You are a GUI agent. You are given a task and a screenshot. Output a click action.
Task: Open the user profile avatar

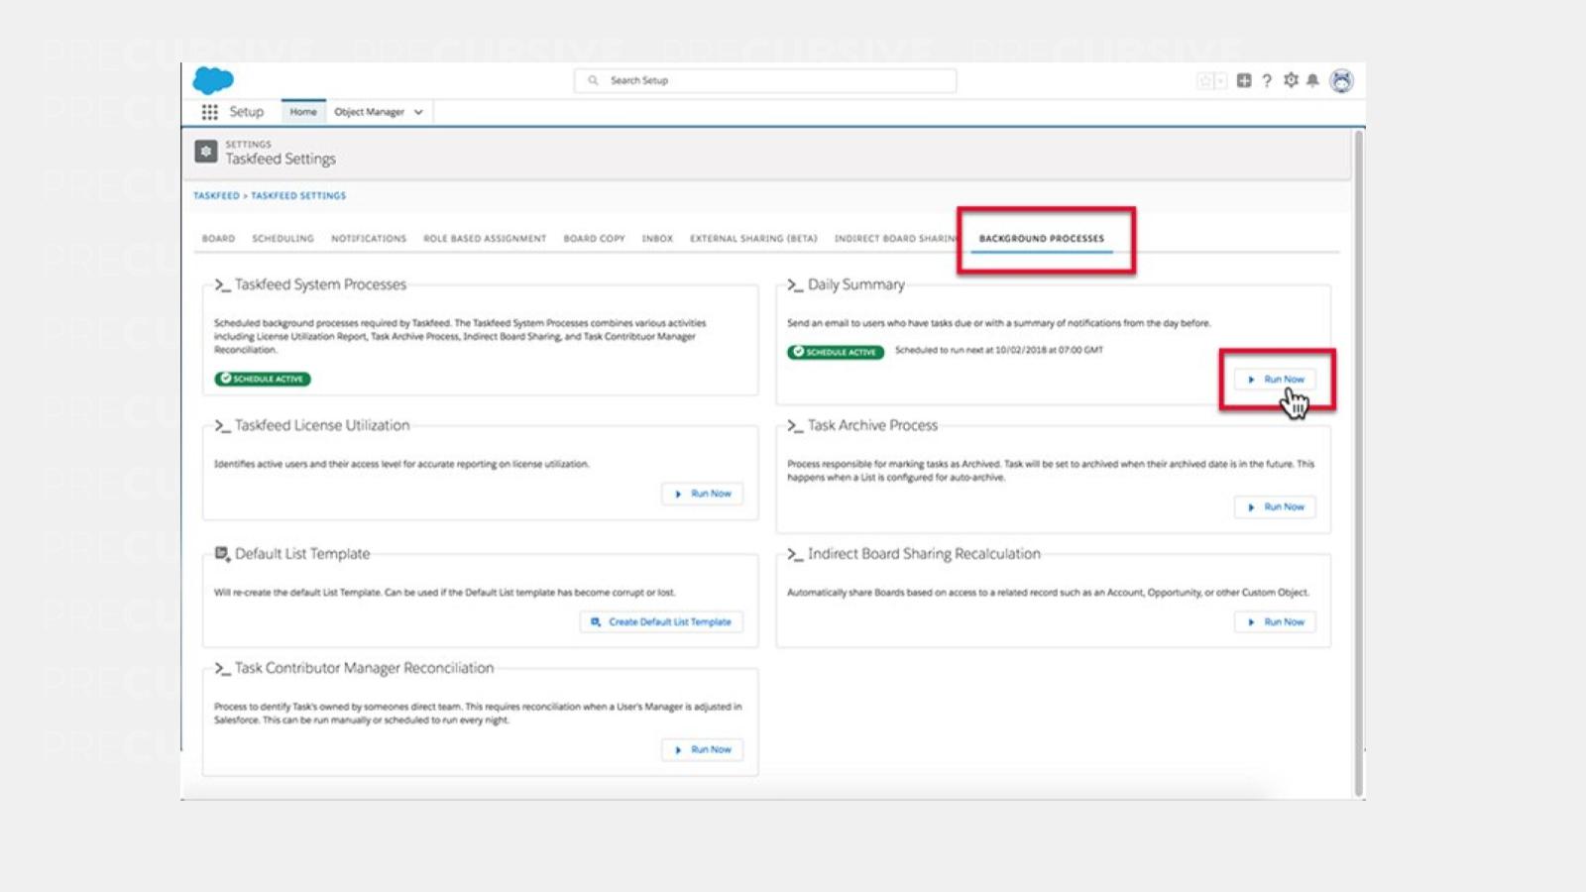[1341, 81]
